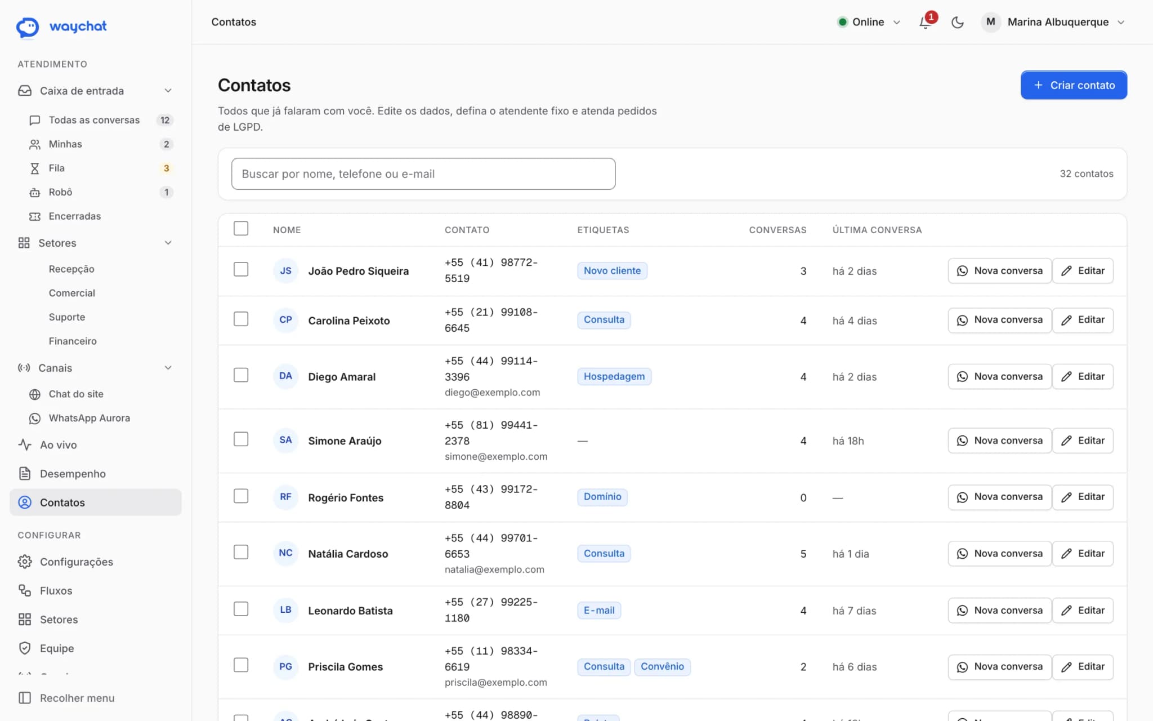Click the Configurações gear icon
The height and width of the screenshot is (721, 1153).
25,562
